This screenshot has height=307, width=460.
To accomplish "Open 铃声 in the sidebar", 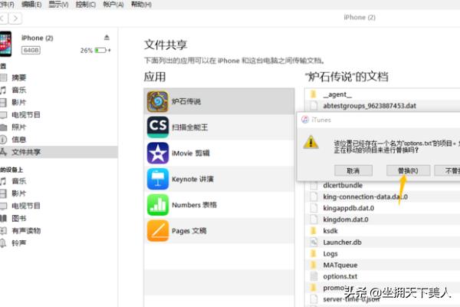I will point(19,243).
